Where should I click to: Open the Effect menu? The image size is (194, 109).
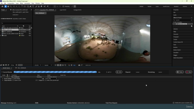22,3
